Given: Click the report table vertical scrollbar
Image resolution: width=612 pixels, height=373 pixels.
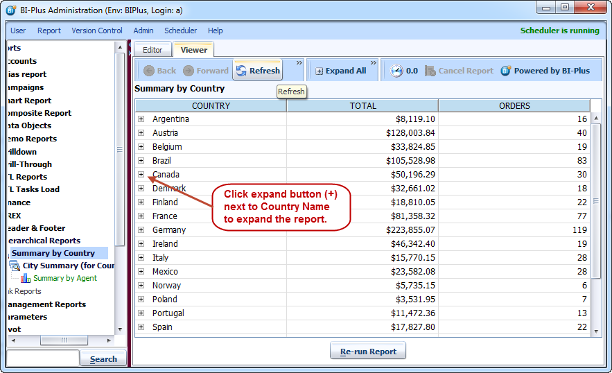Looking at the screenshot, I should 597,201.
